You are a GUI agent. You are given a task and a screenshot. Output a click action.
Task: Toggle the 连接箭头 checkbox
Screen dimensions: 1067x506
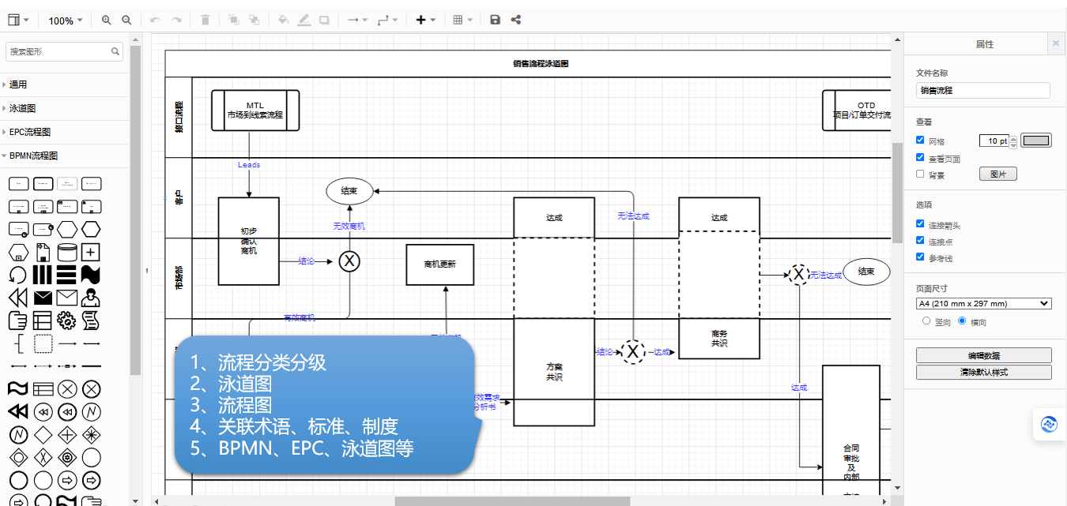click(x=920, y=224)
